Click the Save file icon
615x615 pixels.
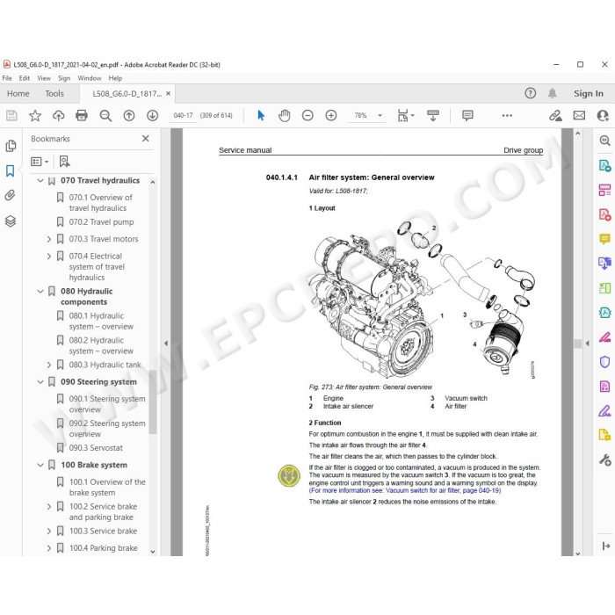coord(11,115)
